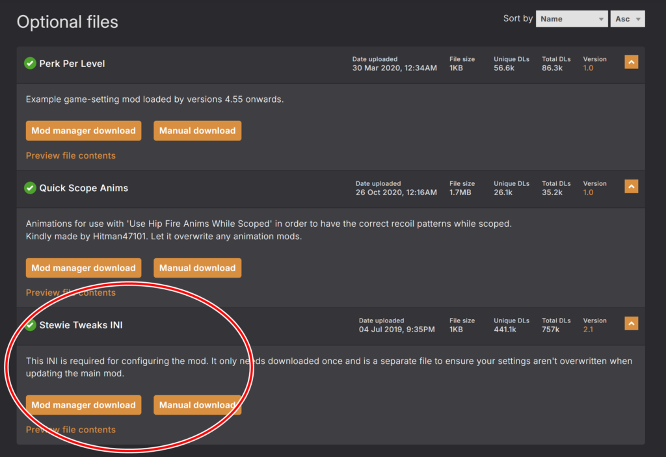Click the green checkmark beside Stewie Tweaks INI
Viewport: 666px width, 457px height.
30,325
